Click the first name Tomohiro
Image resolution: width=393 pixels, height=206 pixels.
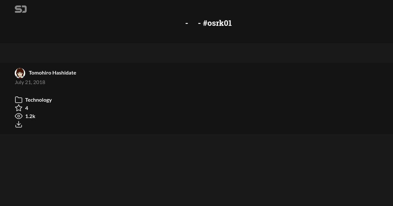pyautogui.click(x=40, y=73)
